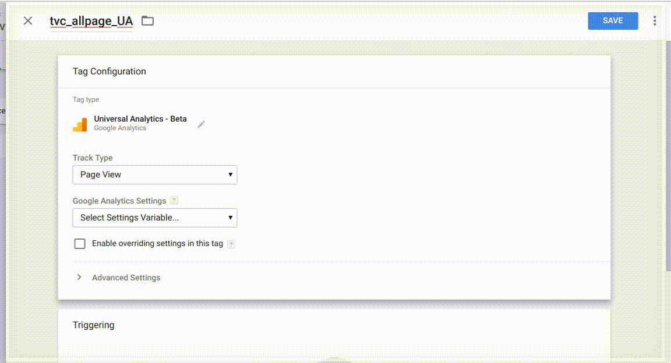Screen dimensions: 671x363
Task: Open the three-dot more actions menu
Action: pos(655,20)
